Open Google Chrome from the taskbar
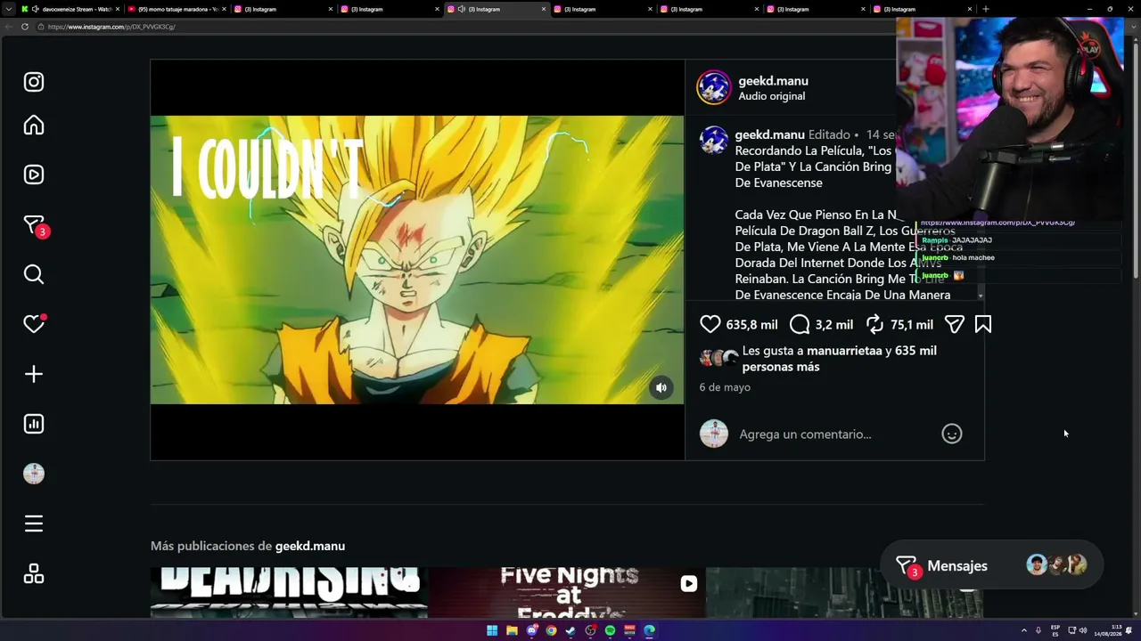The image size is (1141, 641). [551, 630]
